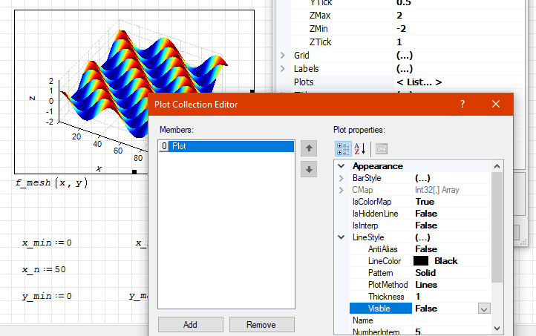Click the PlotMethod value Lines

tap(426, 285)
